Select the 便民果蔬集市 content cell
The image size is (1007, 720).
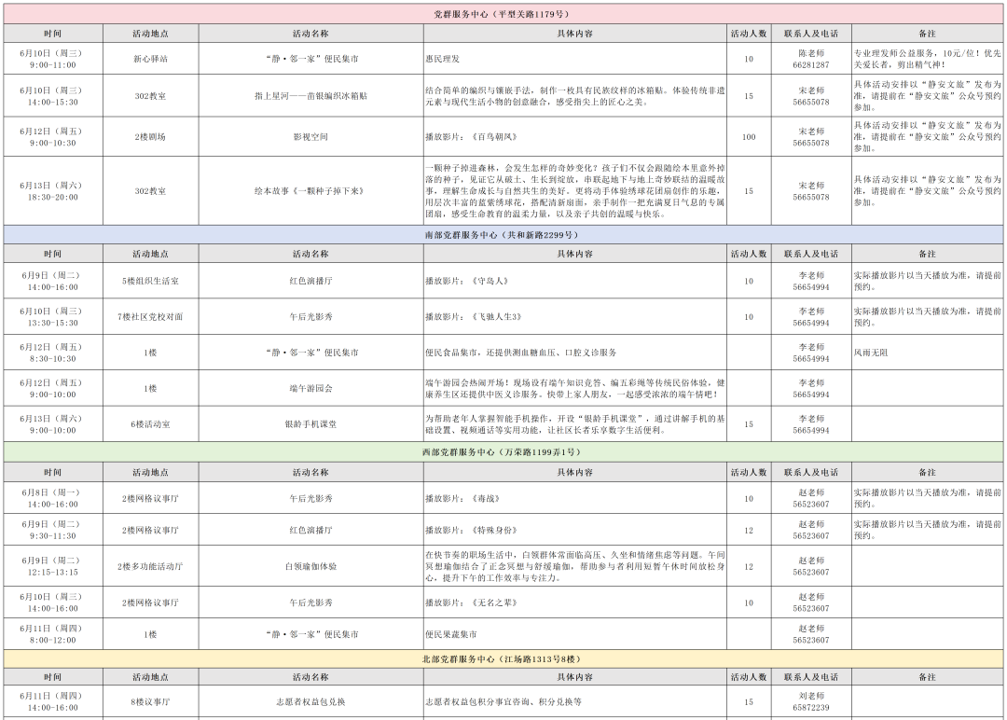point(574,634)
